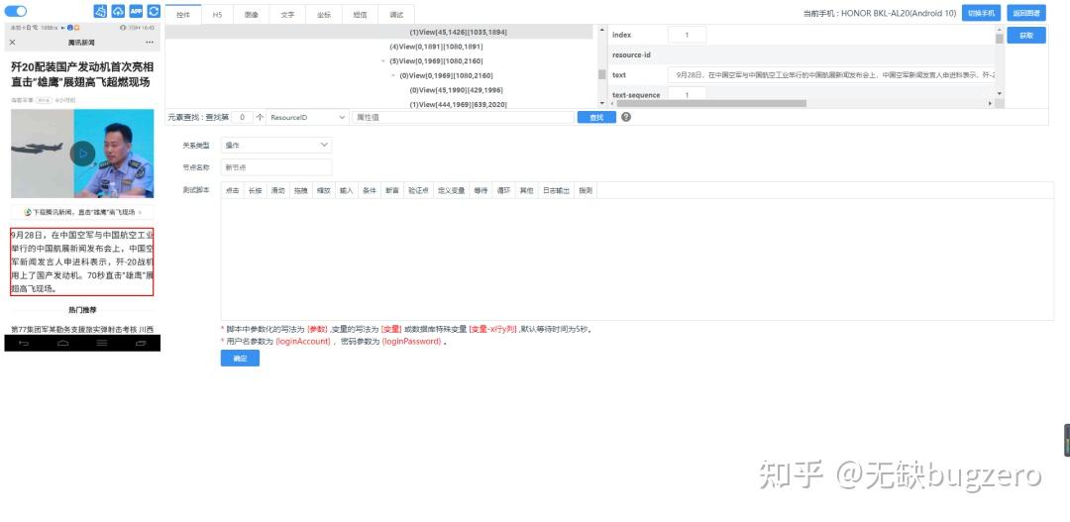Click the 属性值 input field

pos(463,117)
